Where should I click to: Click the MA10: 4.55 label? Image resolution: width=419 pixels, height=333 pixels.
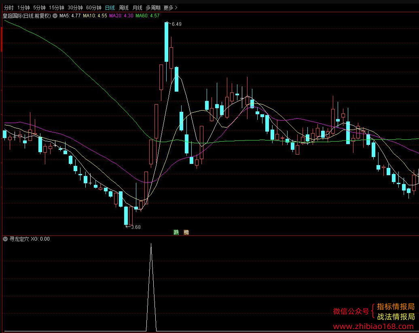point(95,16)
